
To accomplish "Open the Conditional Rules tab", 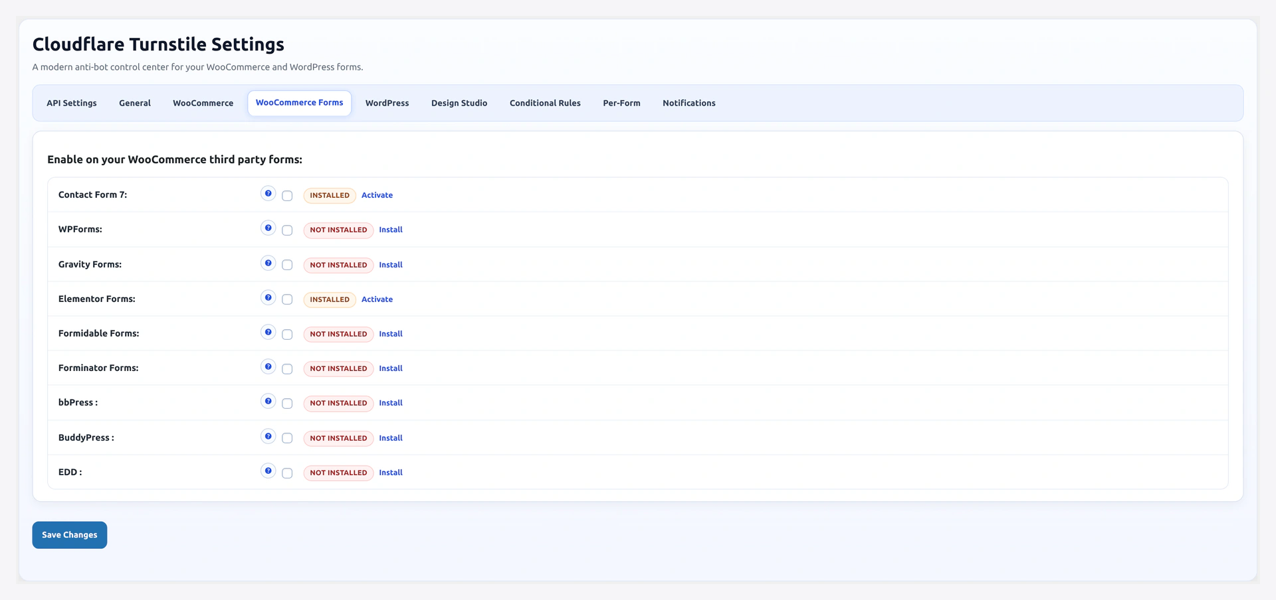I will [x=545, y=103].
